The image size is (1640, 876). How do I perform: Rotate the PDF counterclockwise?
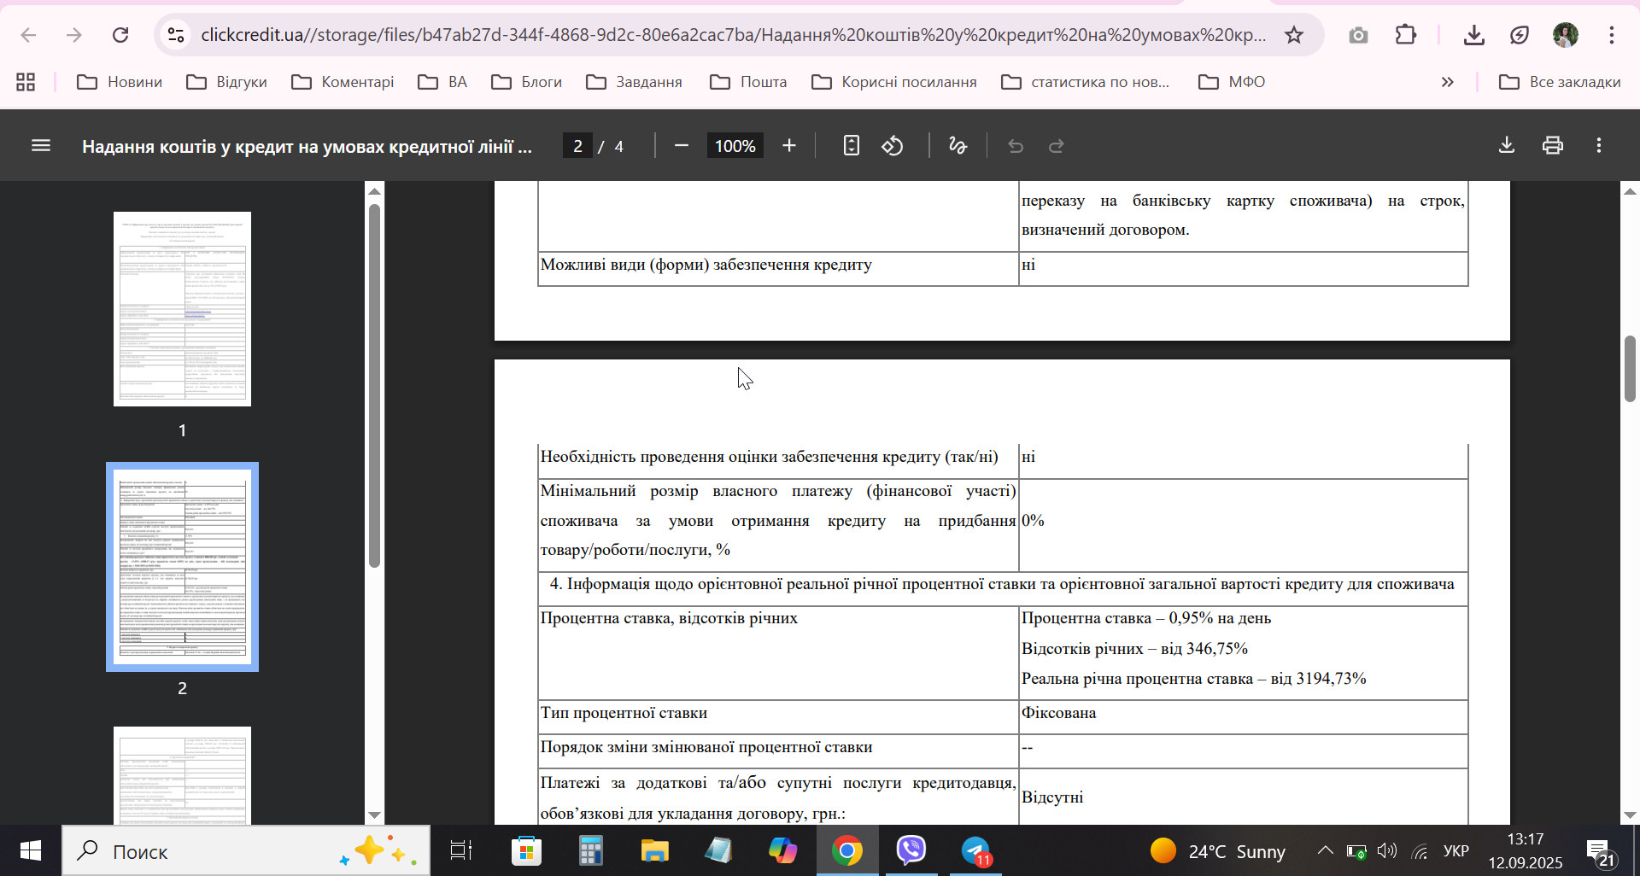point(893,146)
